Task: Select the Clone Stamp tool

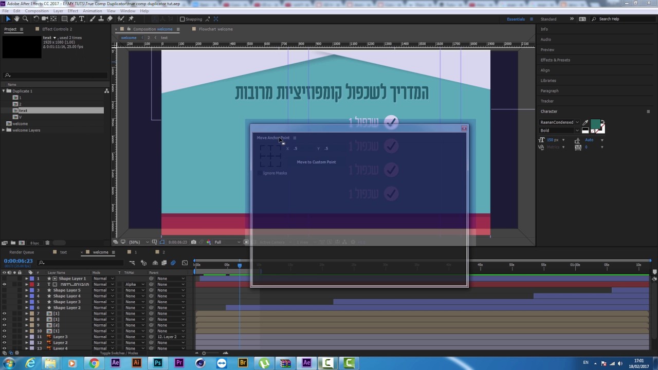Action: point(101,18)
